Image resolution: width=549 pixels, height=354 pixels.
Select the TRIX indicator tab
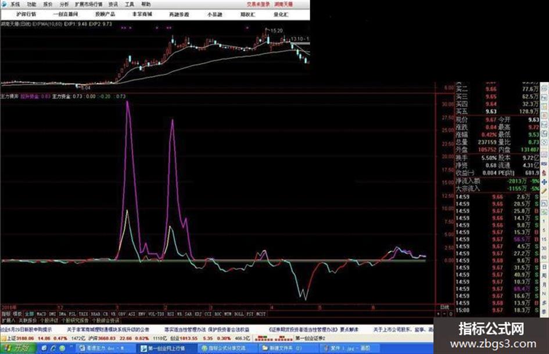(83, 314)
